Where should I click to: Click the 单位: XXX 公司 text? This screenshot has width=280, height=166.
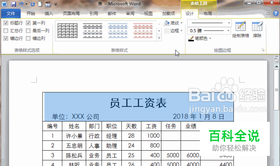(x=76, y=117)
